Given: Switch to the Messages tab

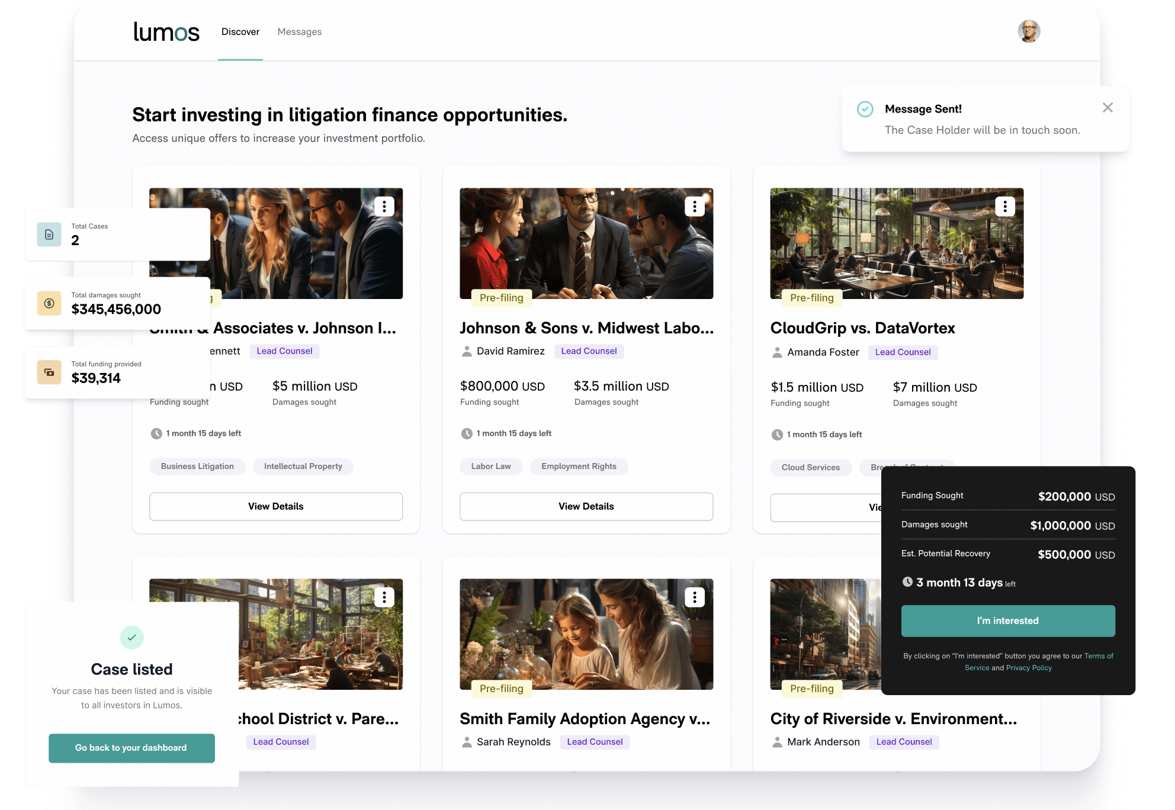Looking at the screenshot, I should 299,31.
